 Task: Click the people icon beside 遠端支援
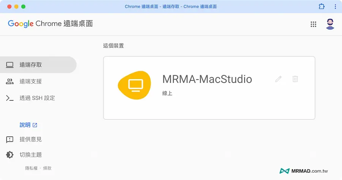pos(9,81)
